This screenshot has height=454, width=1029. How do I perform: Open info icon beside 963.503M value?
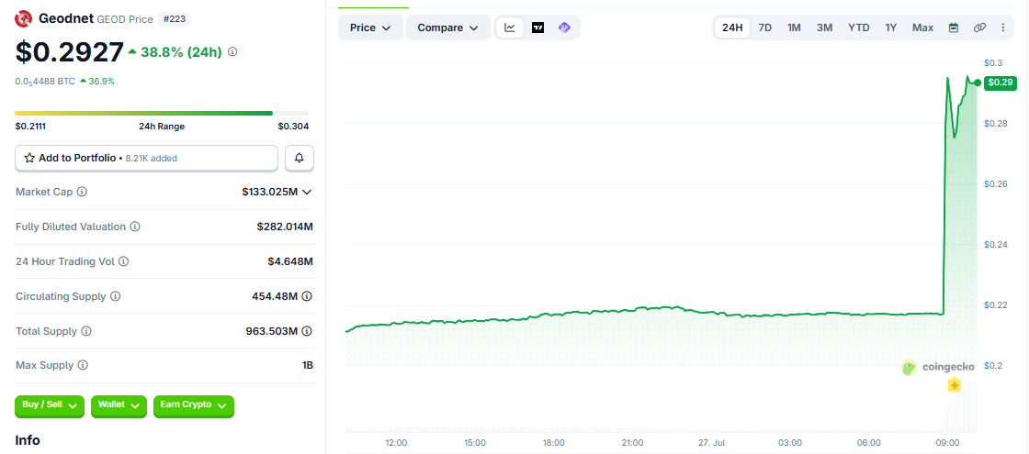point(307,331)
